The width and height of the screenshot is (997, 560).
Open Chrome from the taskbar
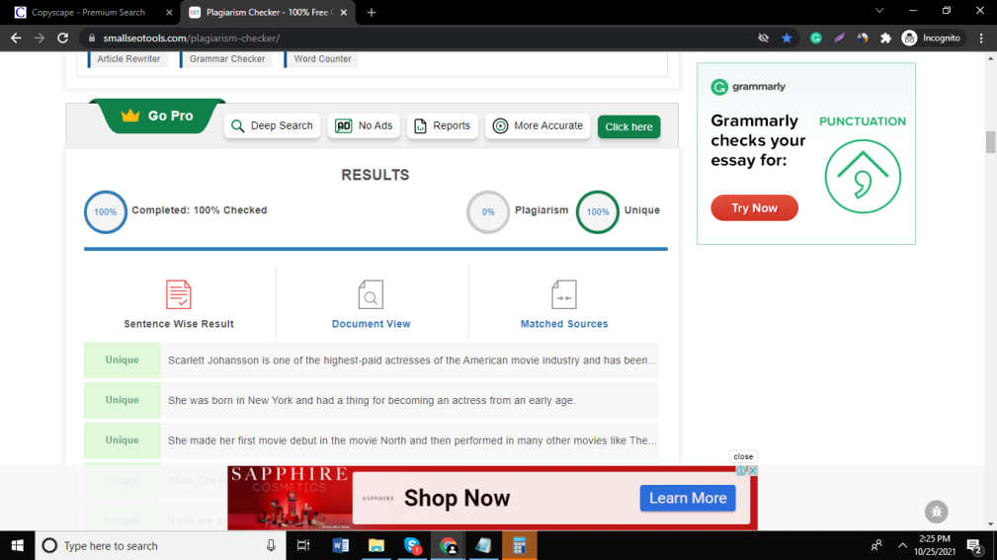[x=449, y=545]
